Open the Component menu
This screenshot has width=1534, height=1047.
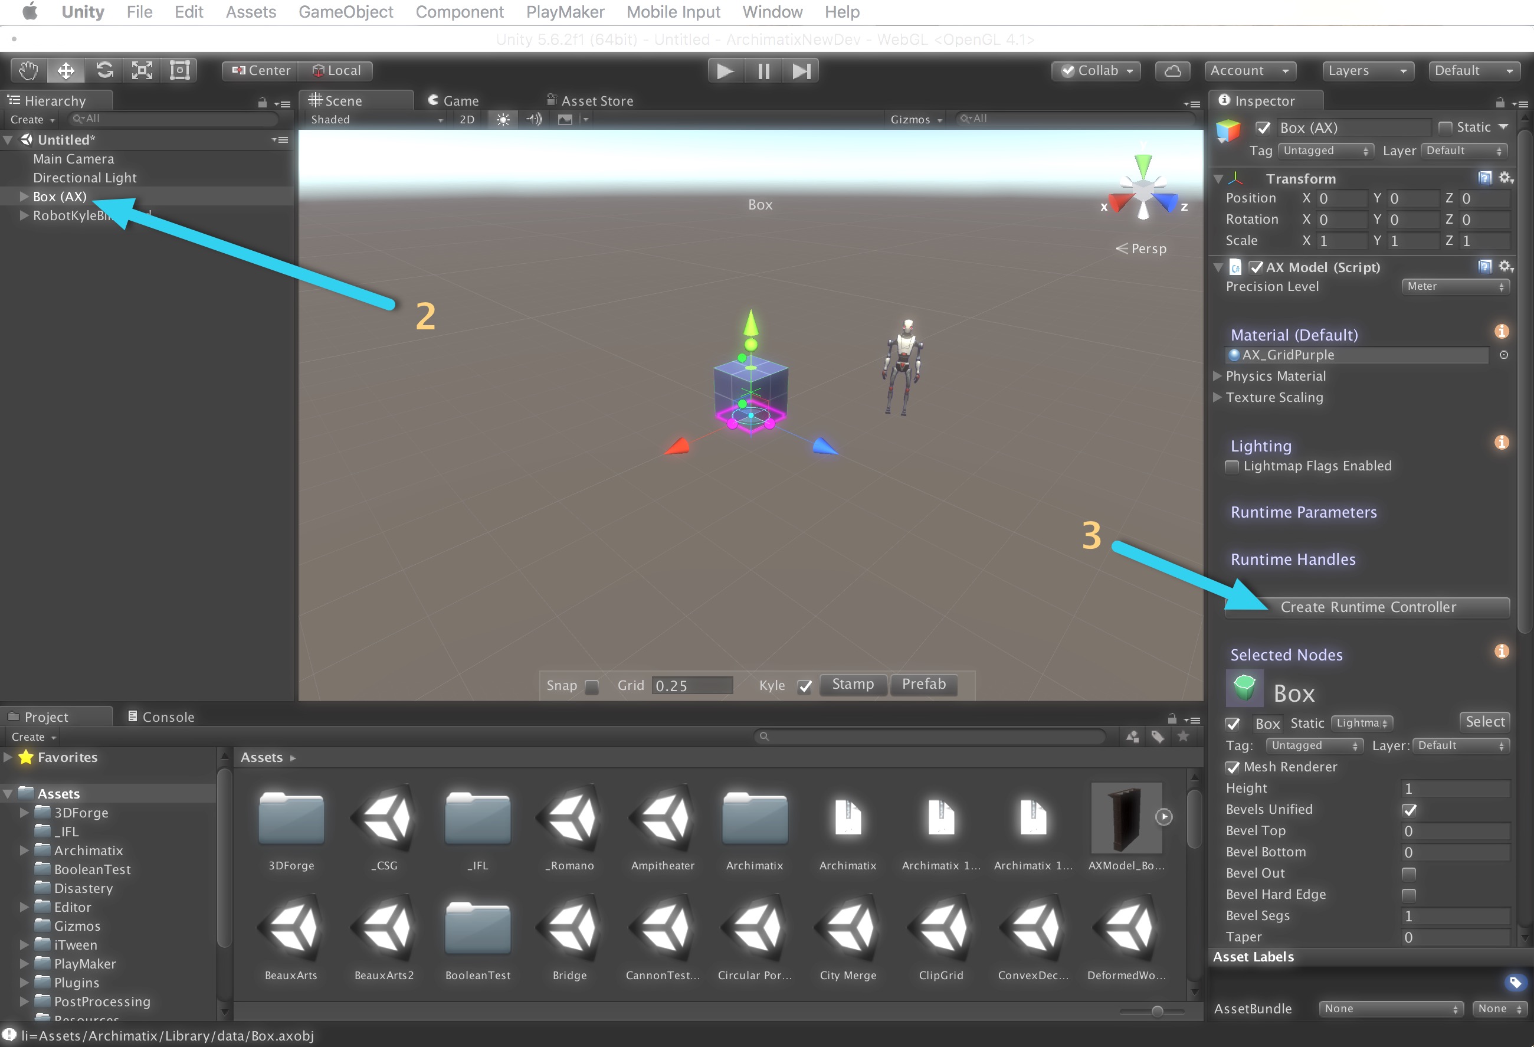click(x=460, y=12)
